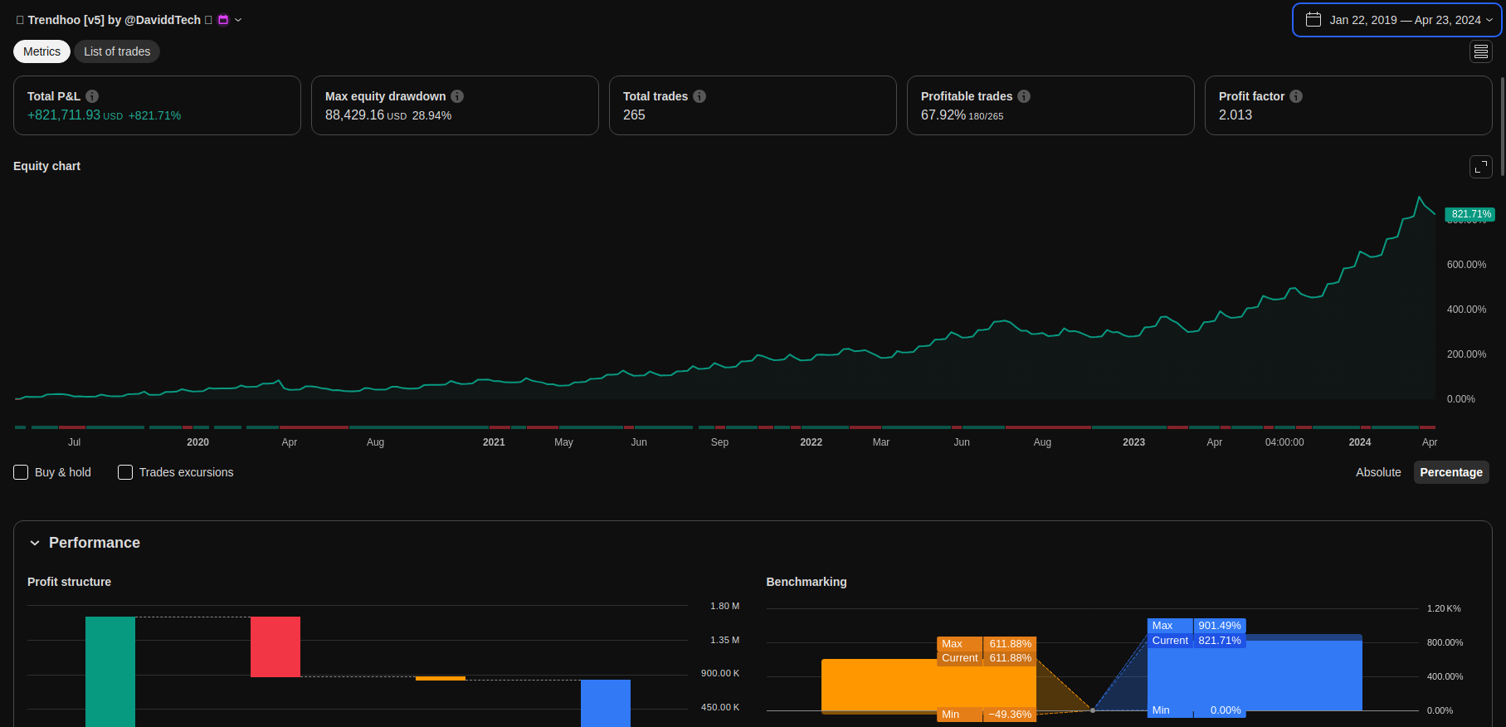The width and height of the screenshot is (1506, 727).
Task: Switch the equity chart to Absolute
Action: tap(1377, 472)
